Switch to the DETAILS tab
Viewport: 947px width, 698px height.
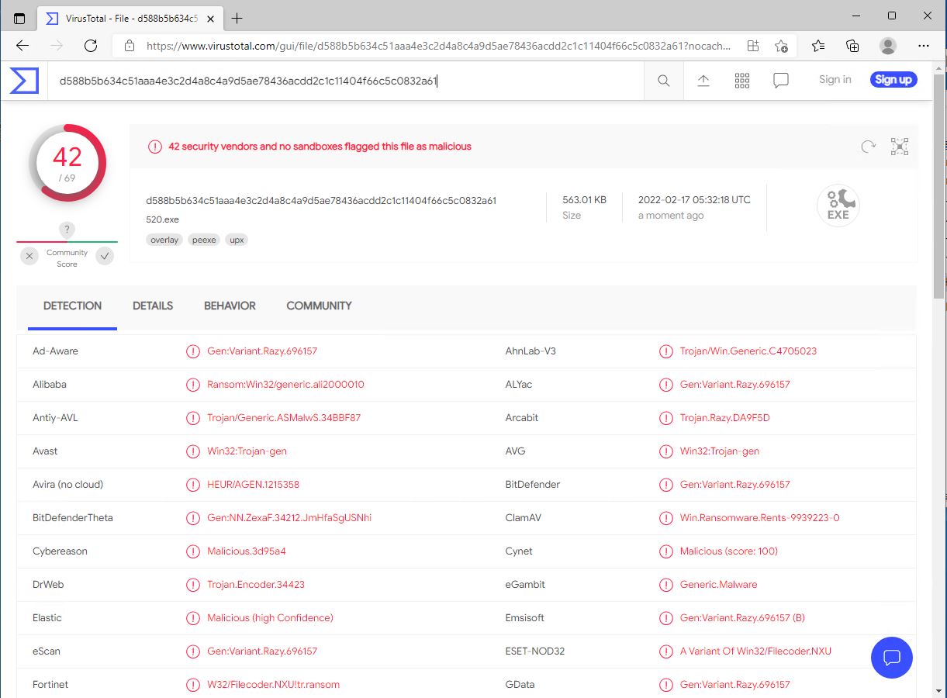(153, 306)
